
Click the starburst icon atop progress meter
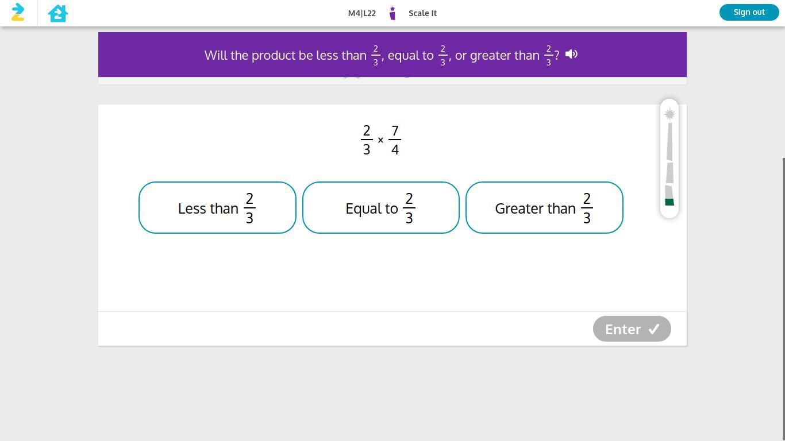pyautogui.click(x=669, y=114)
